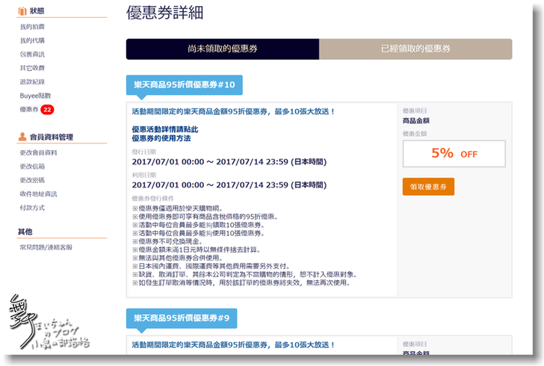Open the 已經領取的優惠券 tab
This screenshot has width=544, height=366.
pos(415,49)
